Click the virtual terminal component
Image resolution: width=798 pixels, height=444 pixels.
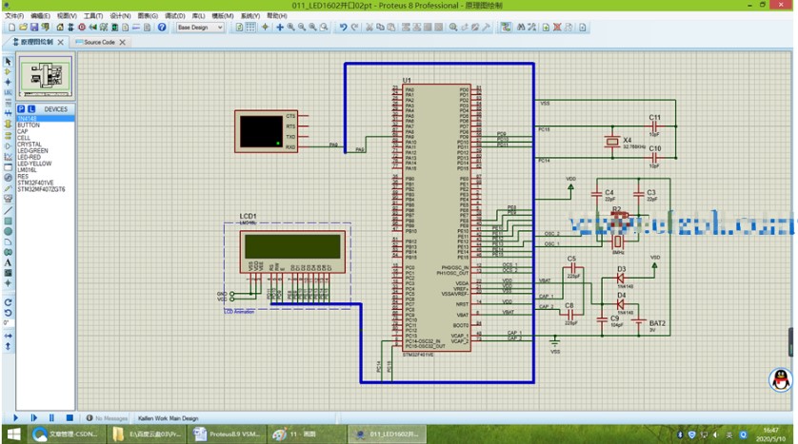click(x=266, y=131)
